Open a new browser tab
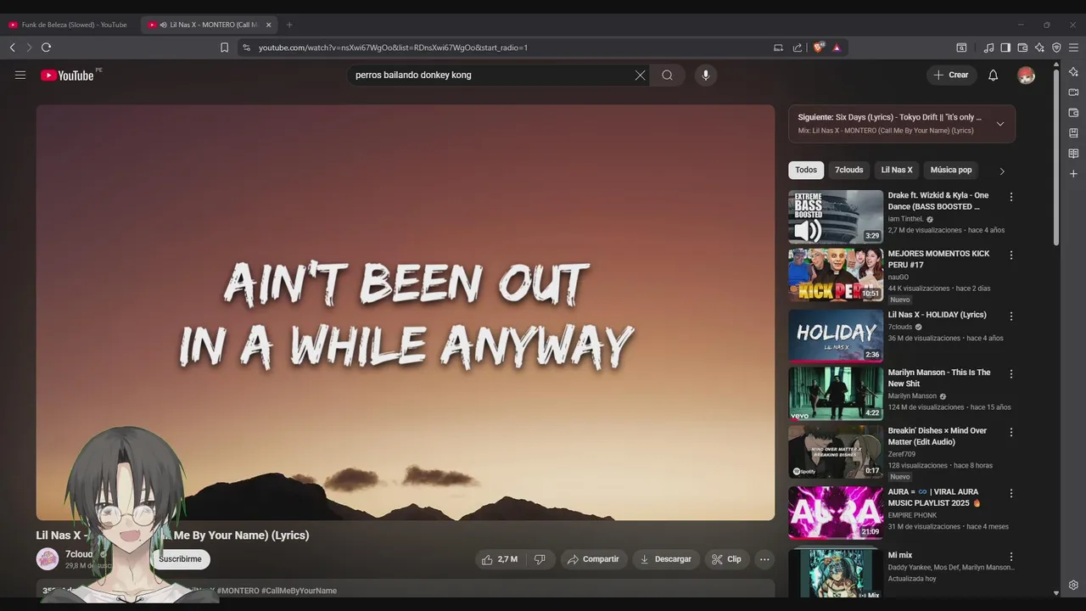Viewport: 1086px width, 611px height. [x=289, y=25]
